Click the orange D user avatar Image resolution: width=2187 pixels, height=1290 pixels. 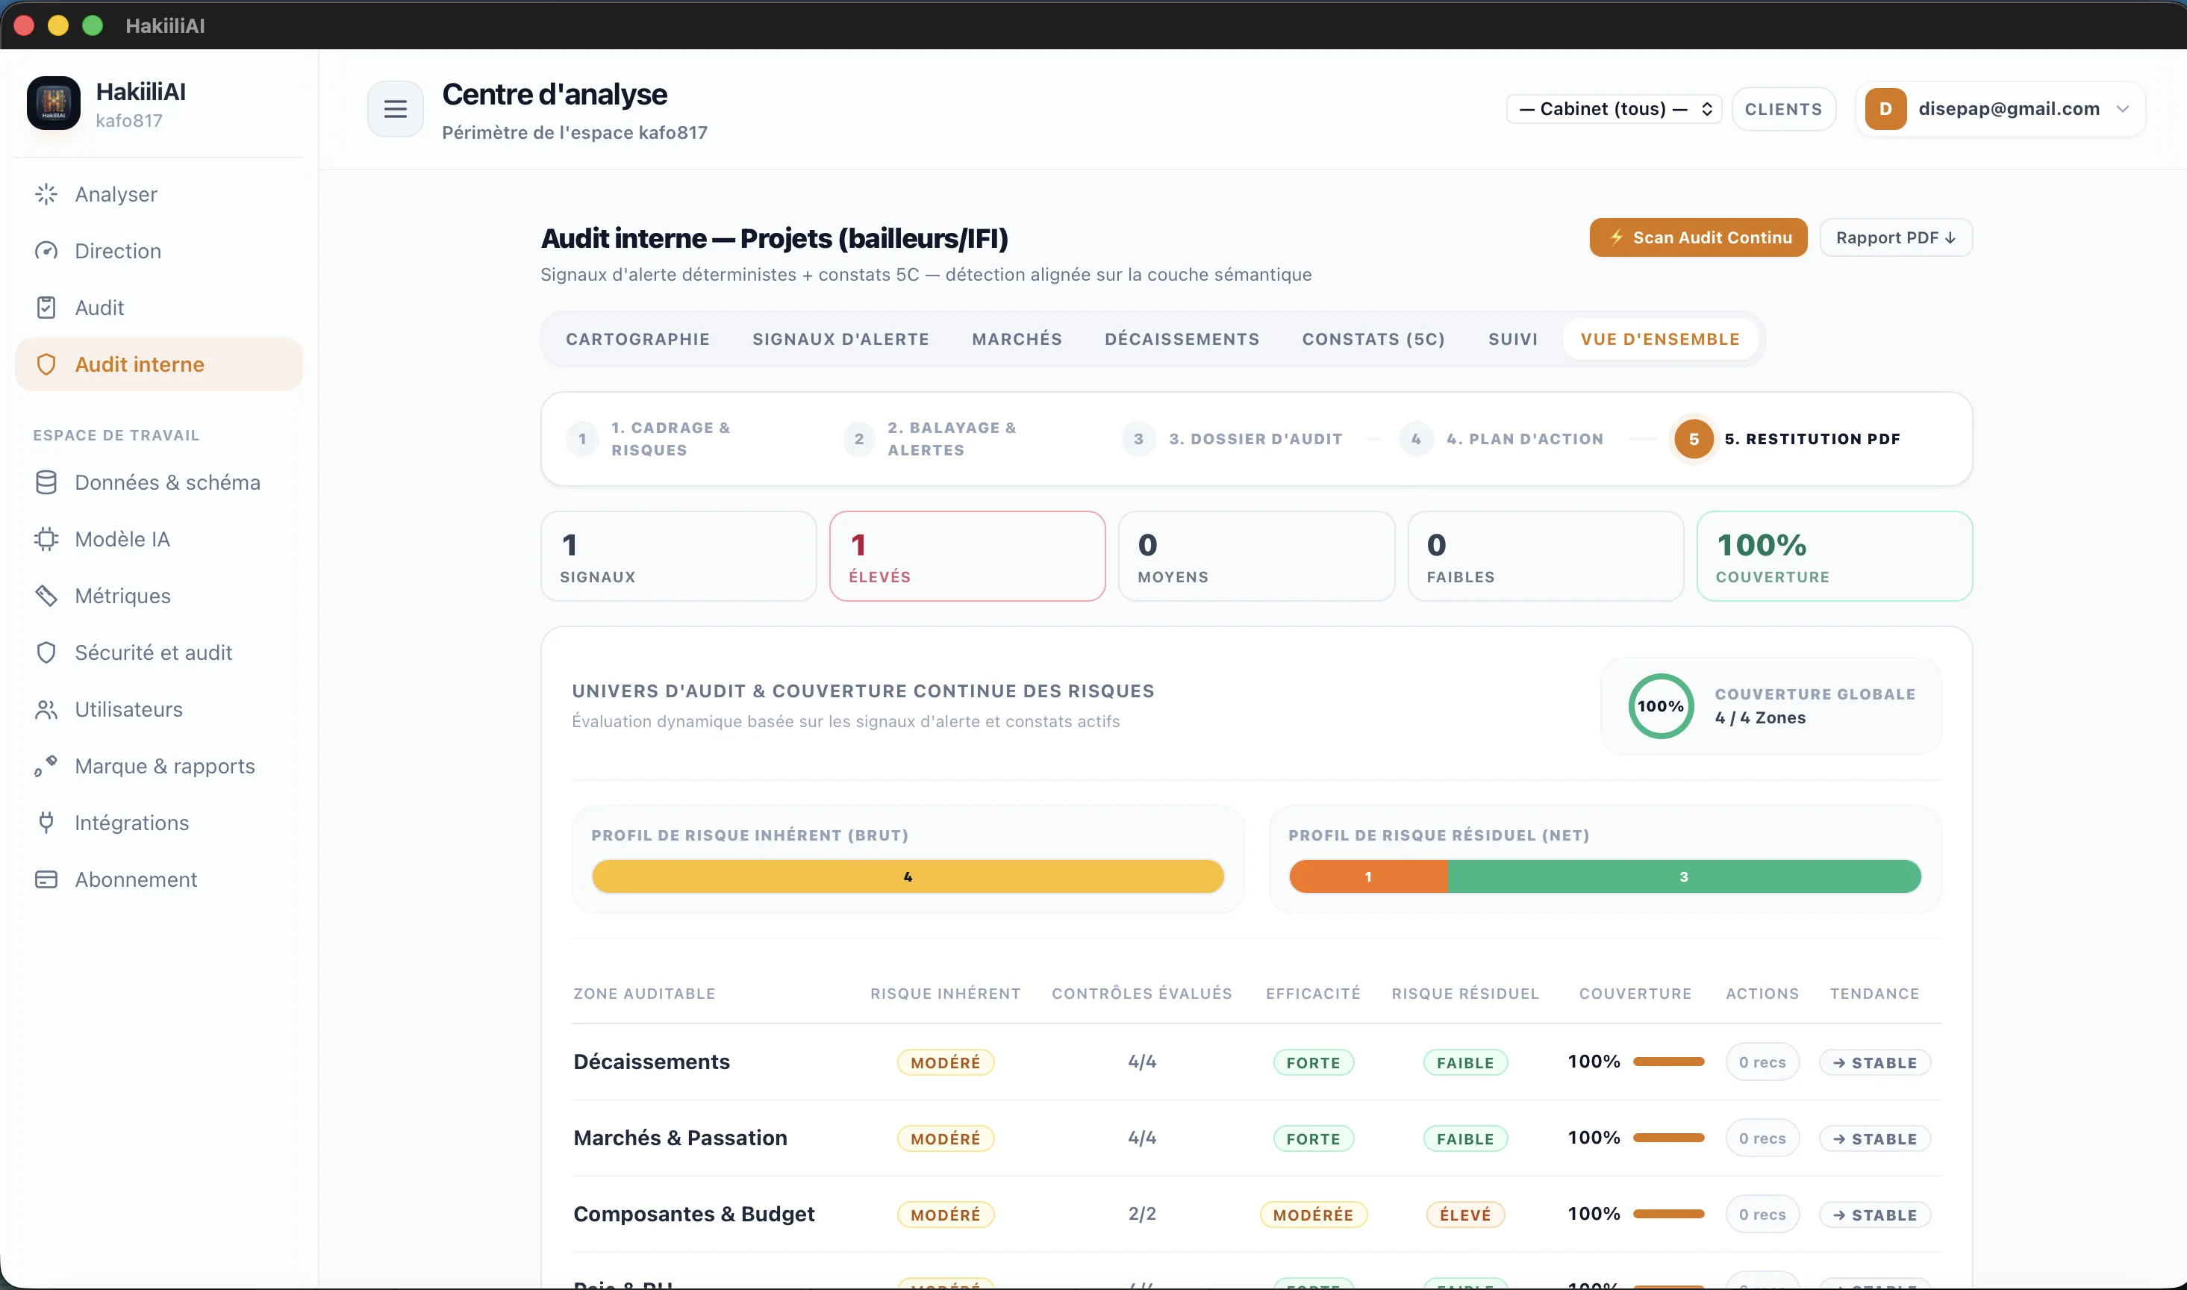pos(1885,109)
